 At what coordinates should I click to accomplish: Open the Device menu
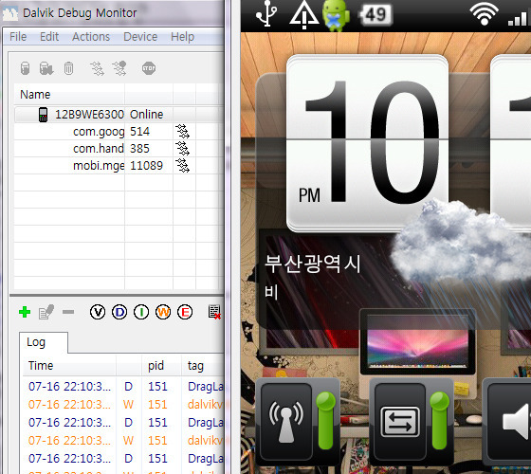point(140,37)
